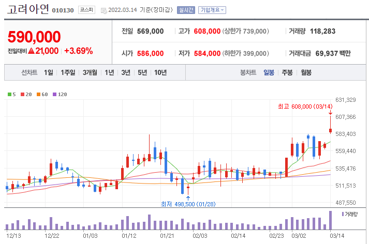
Task: Select the 1년 line chart tab
Action: coord(109,72)
